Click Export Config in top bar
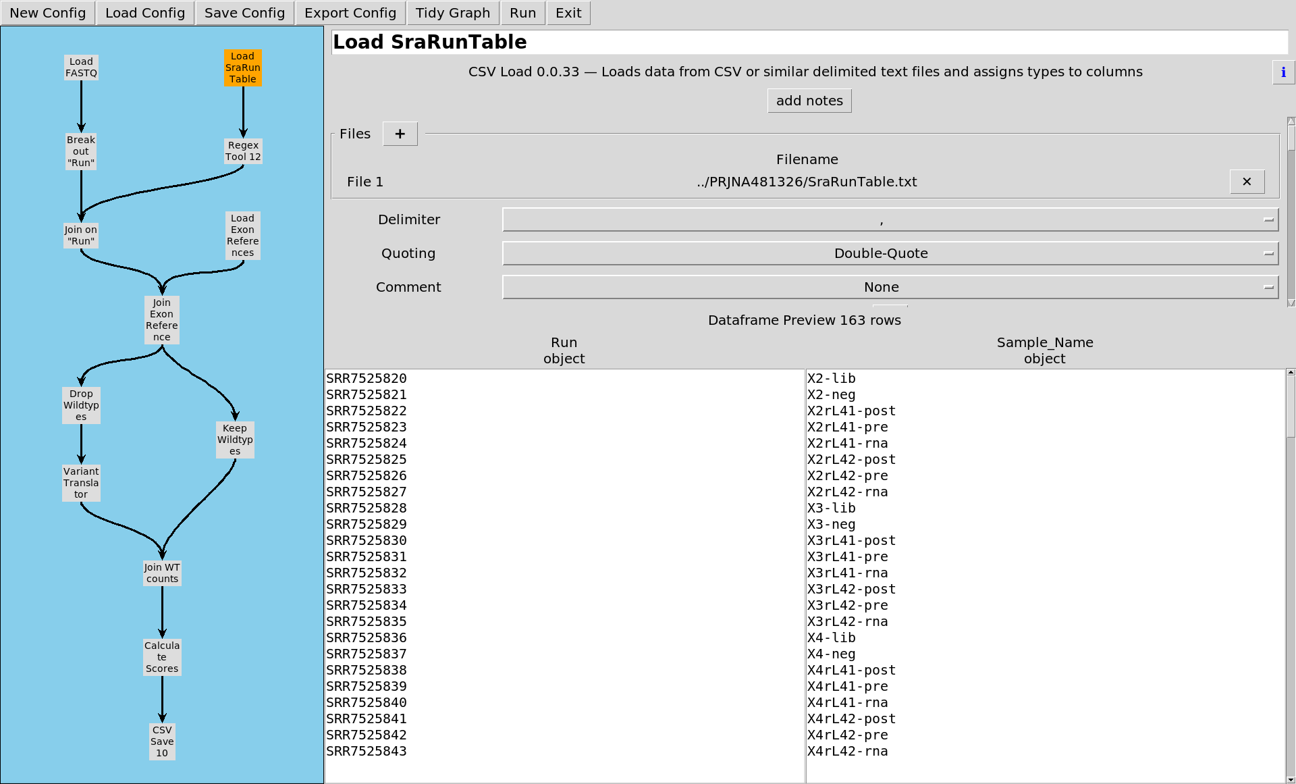Screen dimensions: 1296x784 click(350, 13)
